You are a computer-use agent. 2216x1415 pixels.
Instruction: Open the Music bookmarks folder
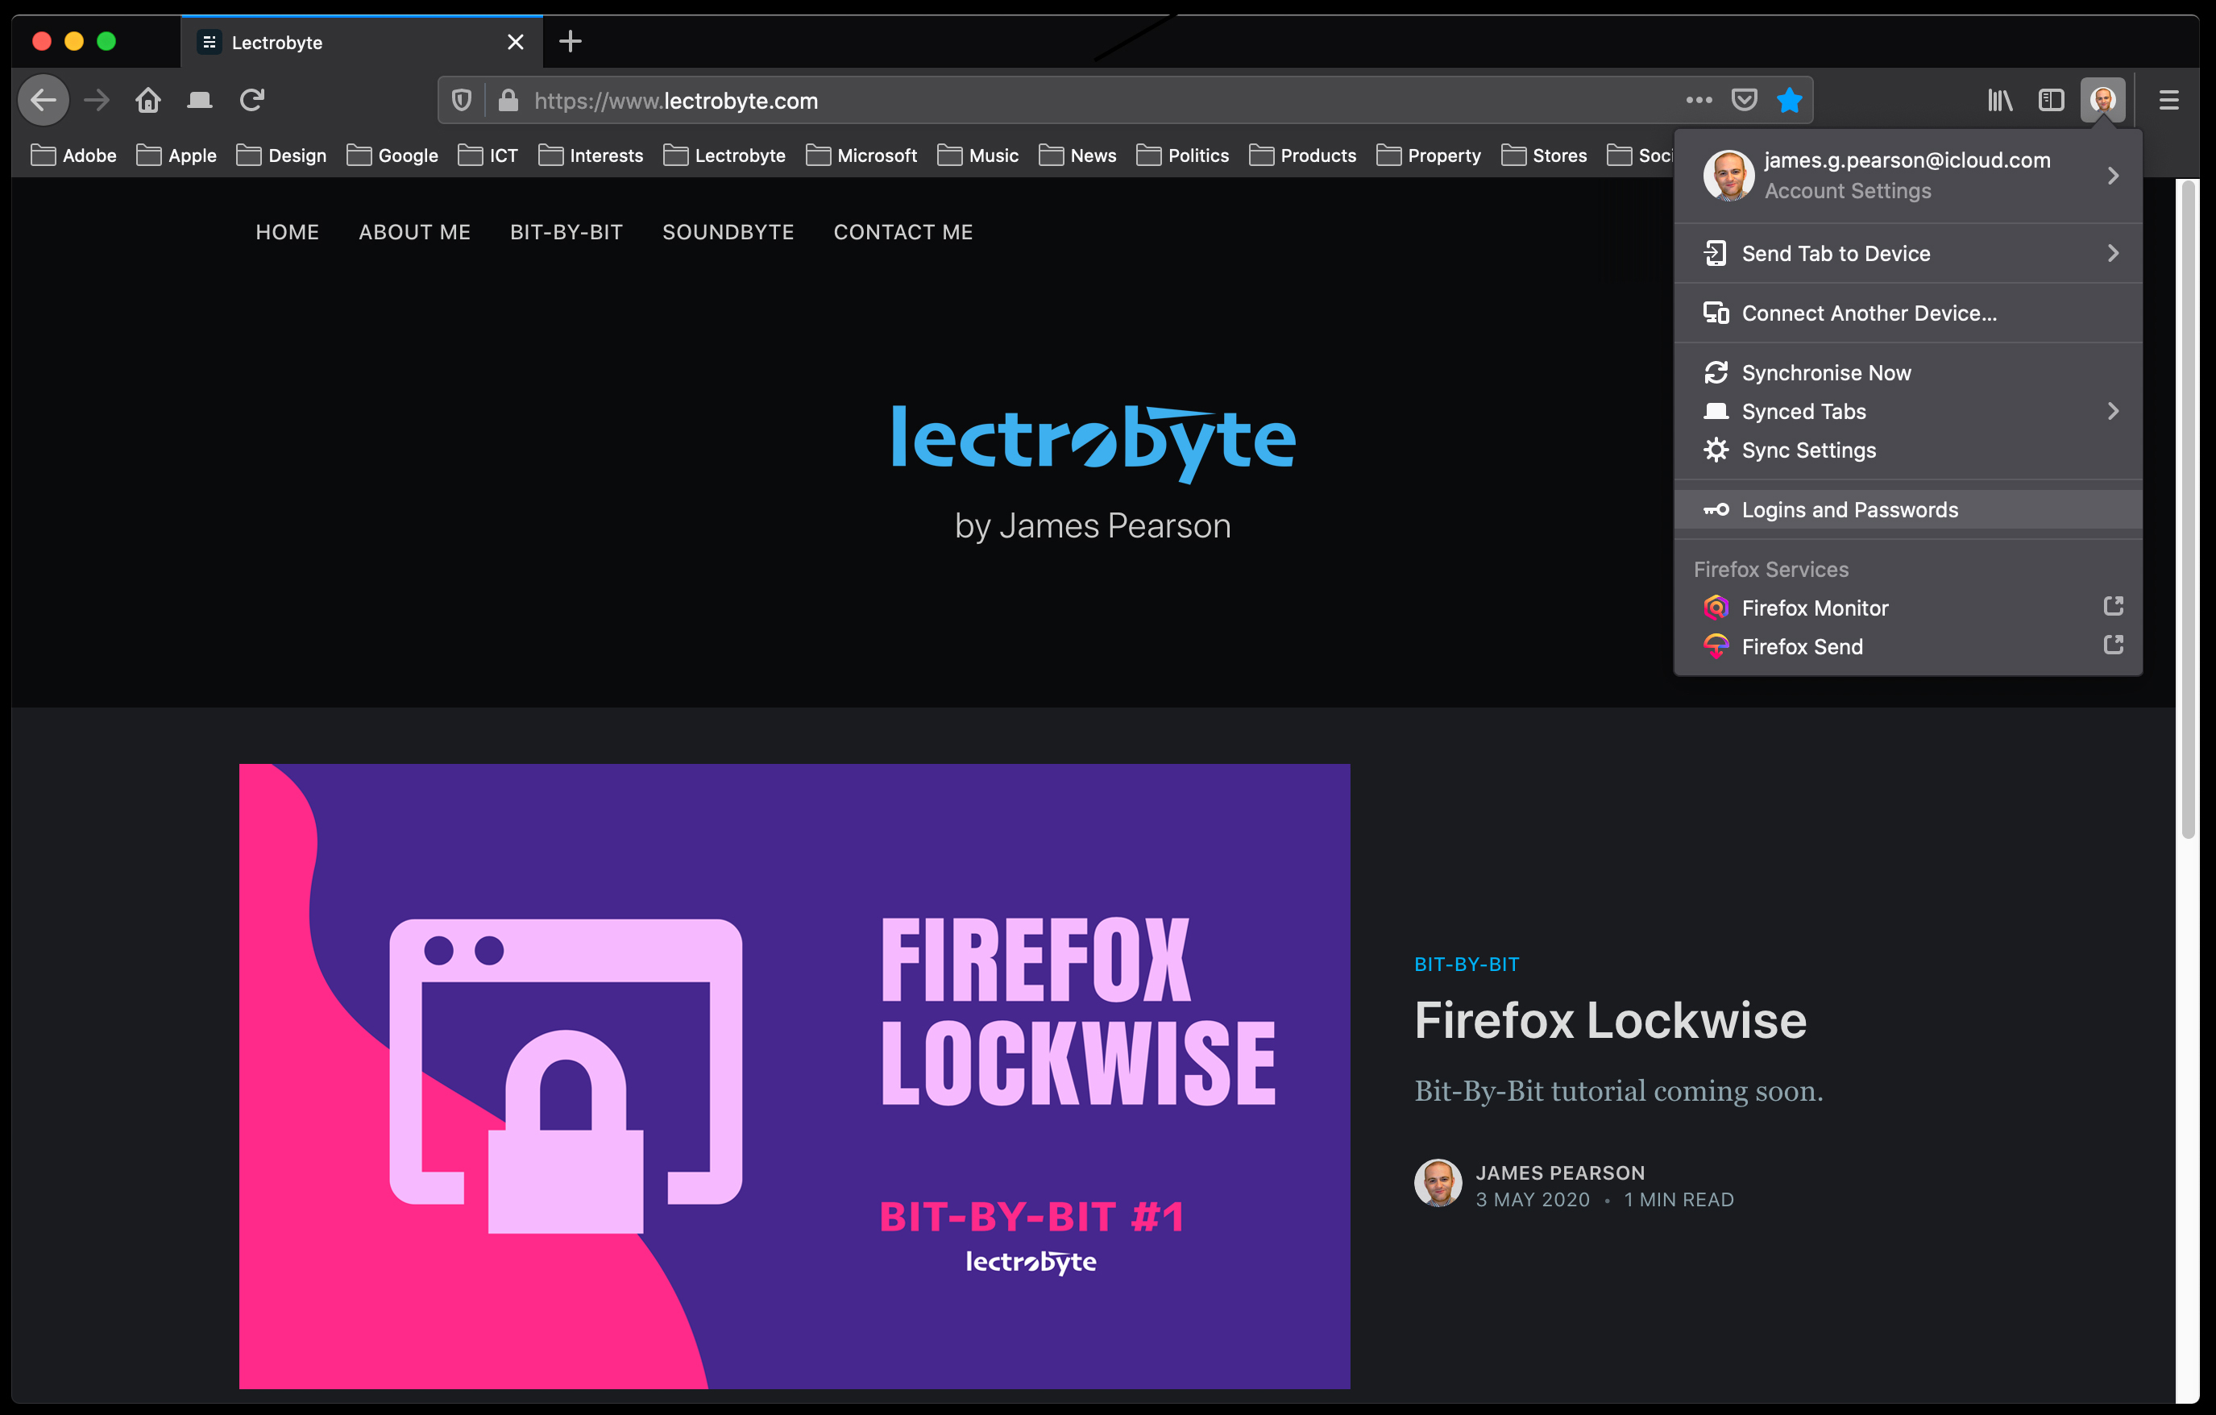tap(978, 156)
